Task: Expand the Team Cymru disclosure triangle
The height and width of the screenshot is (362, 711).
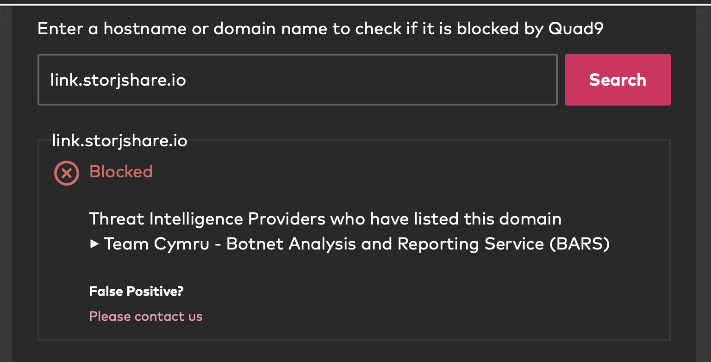Action: 94,244
